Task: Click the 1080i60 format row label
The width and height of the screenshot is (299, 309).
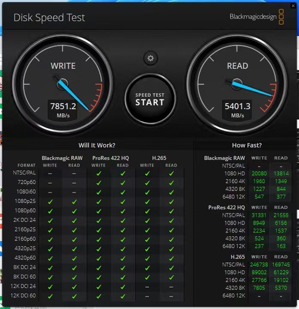Action: (26, 192)
